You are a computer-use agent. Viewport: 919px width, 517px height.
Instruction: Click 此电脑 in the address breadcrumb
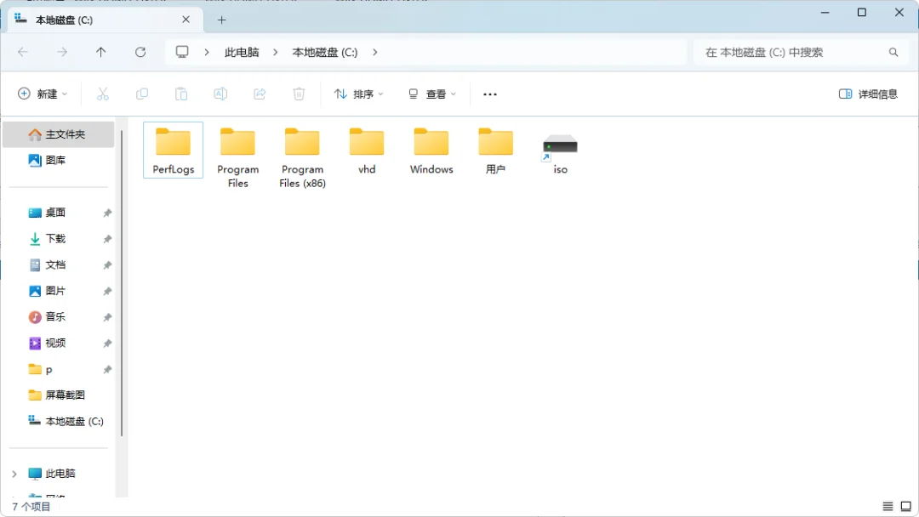click(242, 52)
